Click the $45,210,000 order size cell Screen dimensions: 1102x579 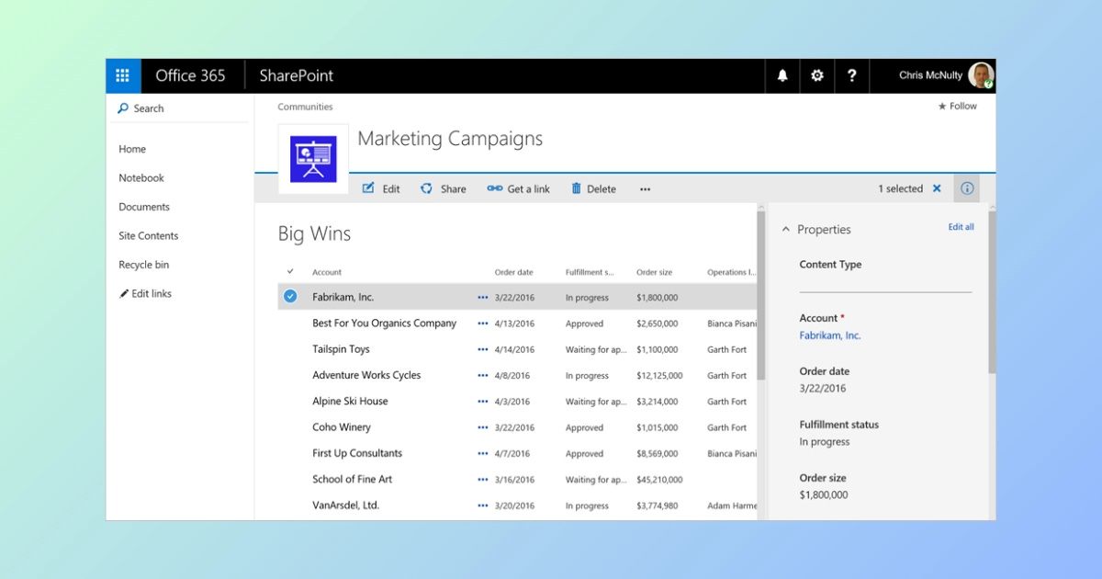click(x=659, y=480)
